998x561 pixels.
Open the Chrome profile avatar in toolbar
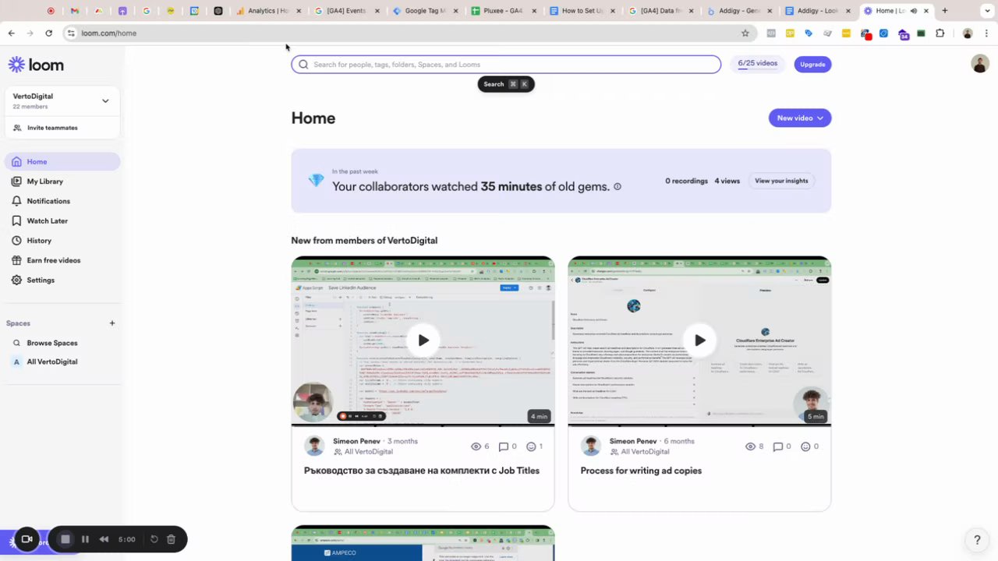click(x=968, y=34)
